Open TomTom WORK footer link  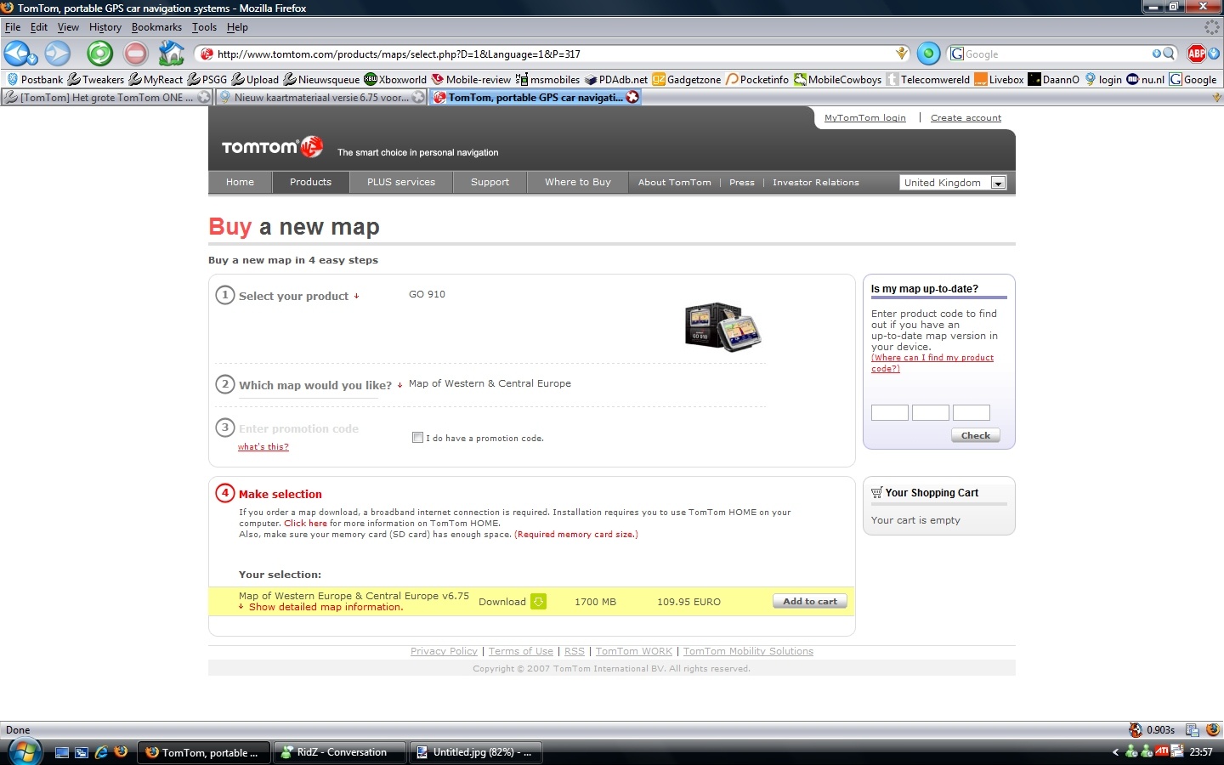click(634, 651)
